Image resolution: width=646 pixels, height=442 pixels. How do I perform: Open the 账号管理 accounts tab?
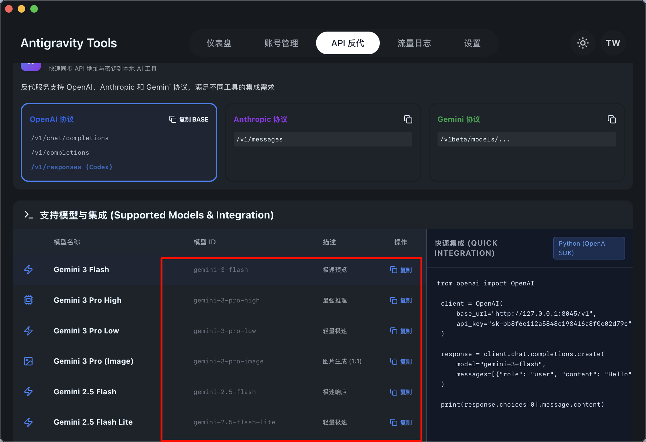point(281,43)
